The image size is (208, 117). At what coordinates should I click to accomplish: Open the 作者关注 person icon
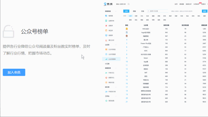click(x=106, y=73)
